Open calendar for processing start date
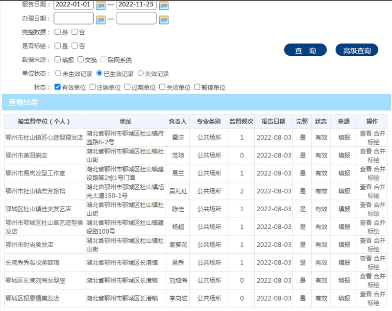Screen dimensions: 392x311 101,20
